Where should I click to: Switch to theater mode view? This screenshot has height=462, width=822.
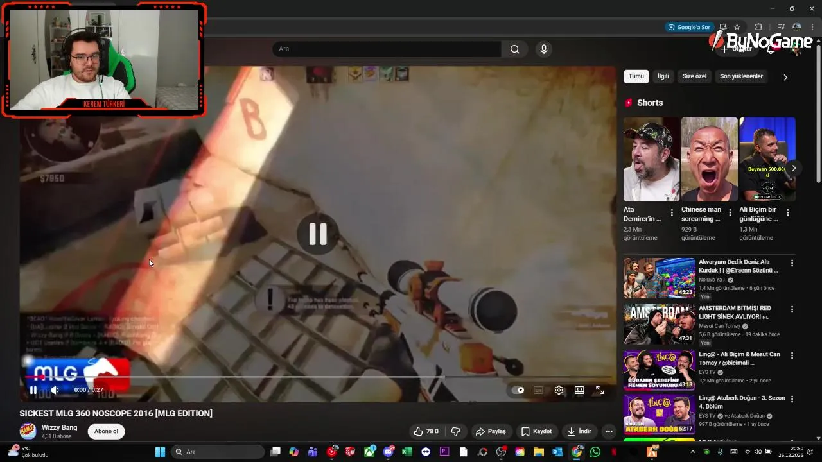[579, 390]
